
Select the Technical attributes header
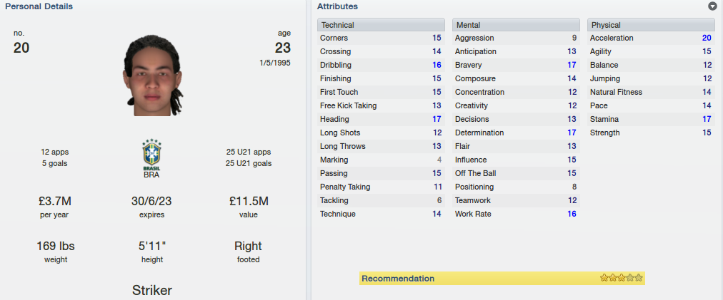[381, 25]
